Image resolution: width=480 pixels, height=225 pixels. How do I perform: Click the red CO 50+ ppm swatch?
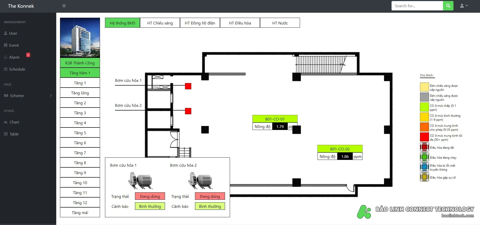click(424, 137)
